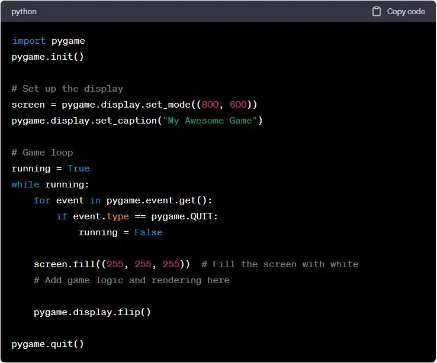Click the 'Copy code' button label

point(406,11)
